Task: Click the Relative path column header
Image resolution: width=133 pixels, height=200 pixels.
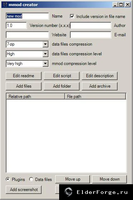Action: coord(35,97)
